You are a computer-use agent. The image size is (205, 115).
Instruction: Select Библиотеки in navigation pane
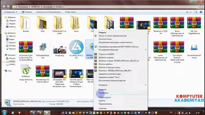click(10, 33)
